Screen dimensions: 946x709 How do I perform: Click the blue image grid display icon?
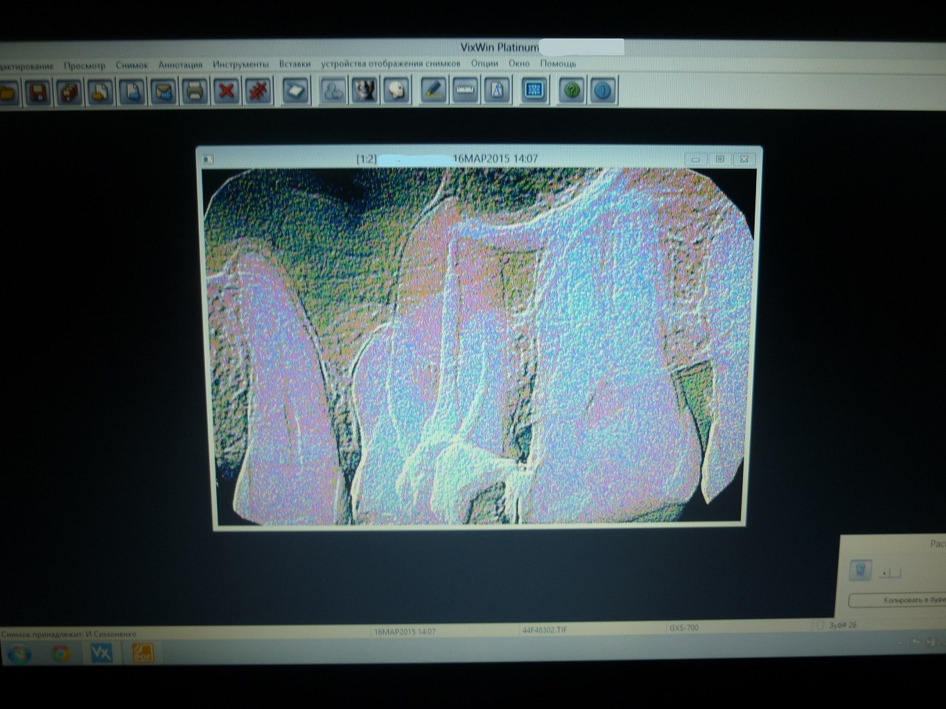pyautogui.click(x=534, y=91)
